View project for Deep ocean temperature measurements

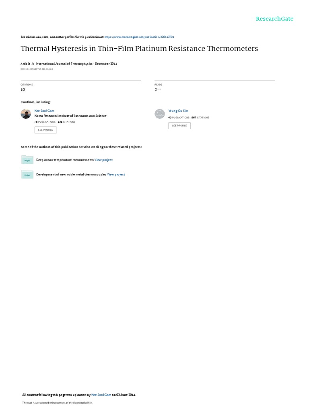pyautogui.click(x=103, y=160)
